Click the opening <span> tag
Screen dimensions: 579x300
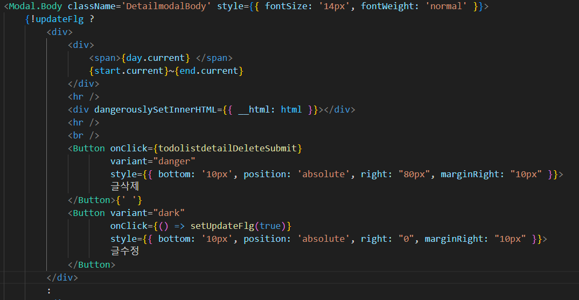[x=105, y=58]
